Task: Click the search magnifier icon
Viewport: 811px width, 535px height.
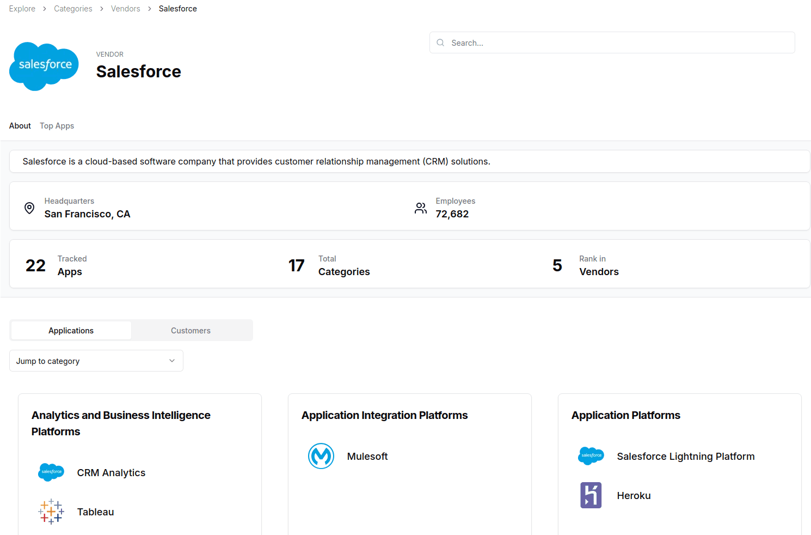Action: pos(440,42)
